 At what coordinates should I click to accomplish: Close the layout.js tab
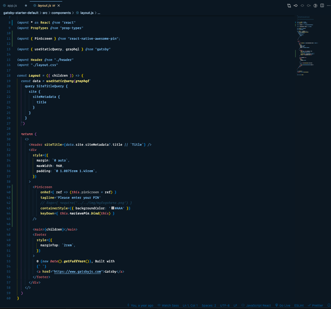(x=59, y=6)
